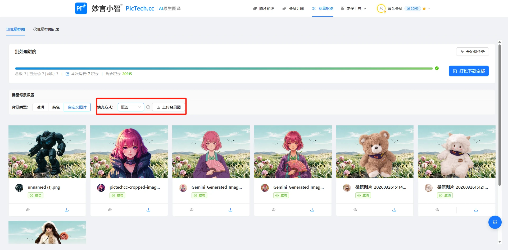This screenshot has height=250, width=508.
Task: Expand the account dropdown chevron
Action: 429,8
